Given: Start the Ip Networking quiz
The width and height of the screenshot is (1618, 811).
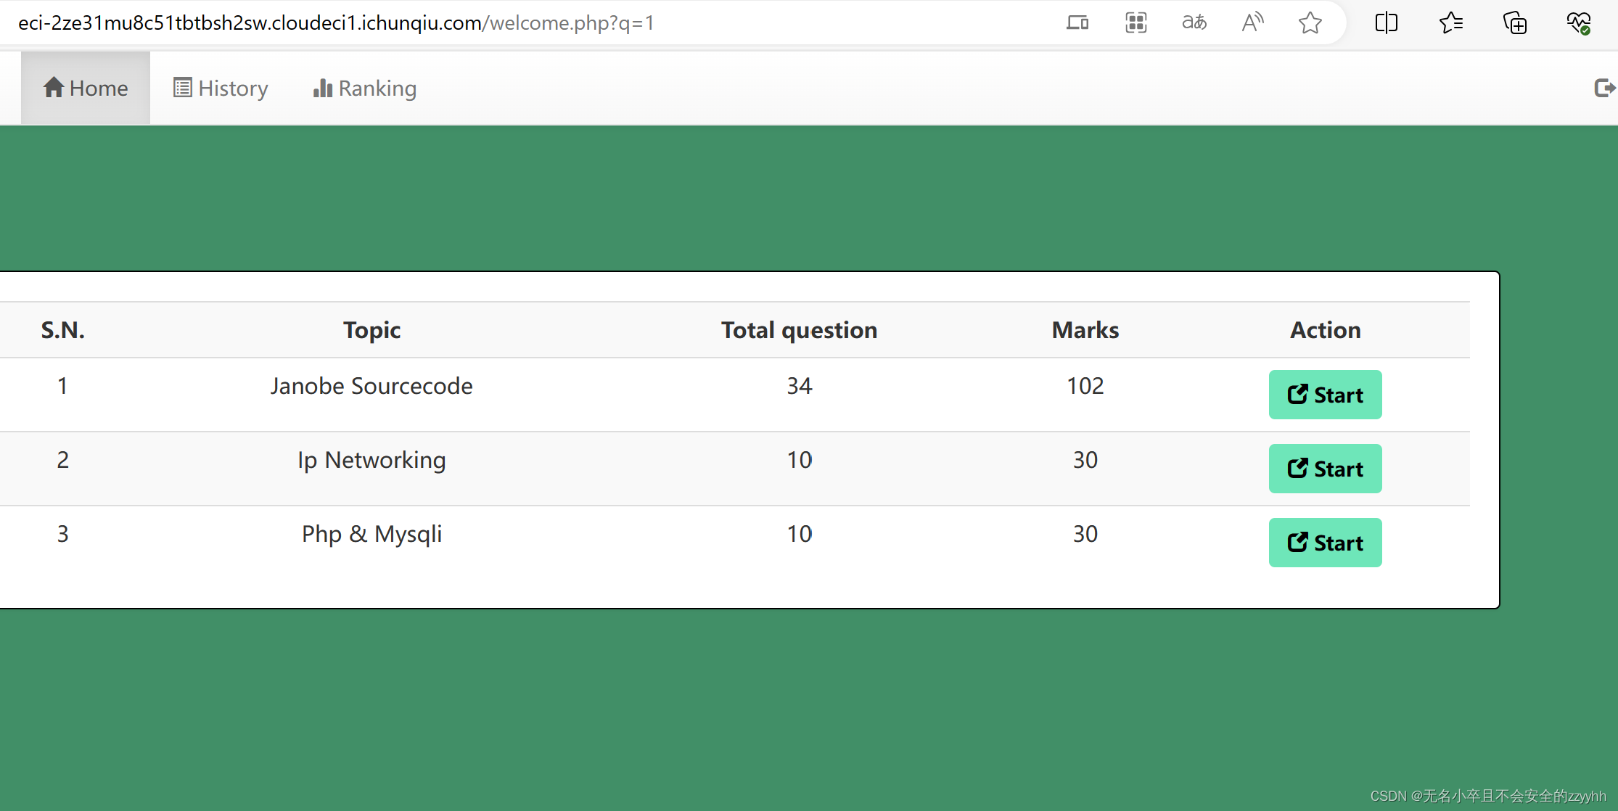Looking at the screenshot, I should (1325, 469).
